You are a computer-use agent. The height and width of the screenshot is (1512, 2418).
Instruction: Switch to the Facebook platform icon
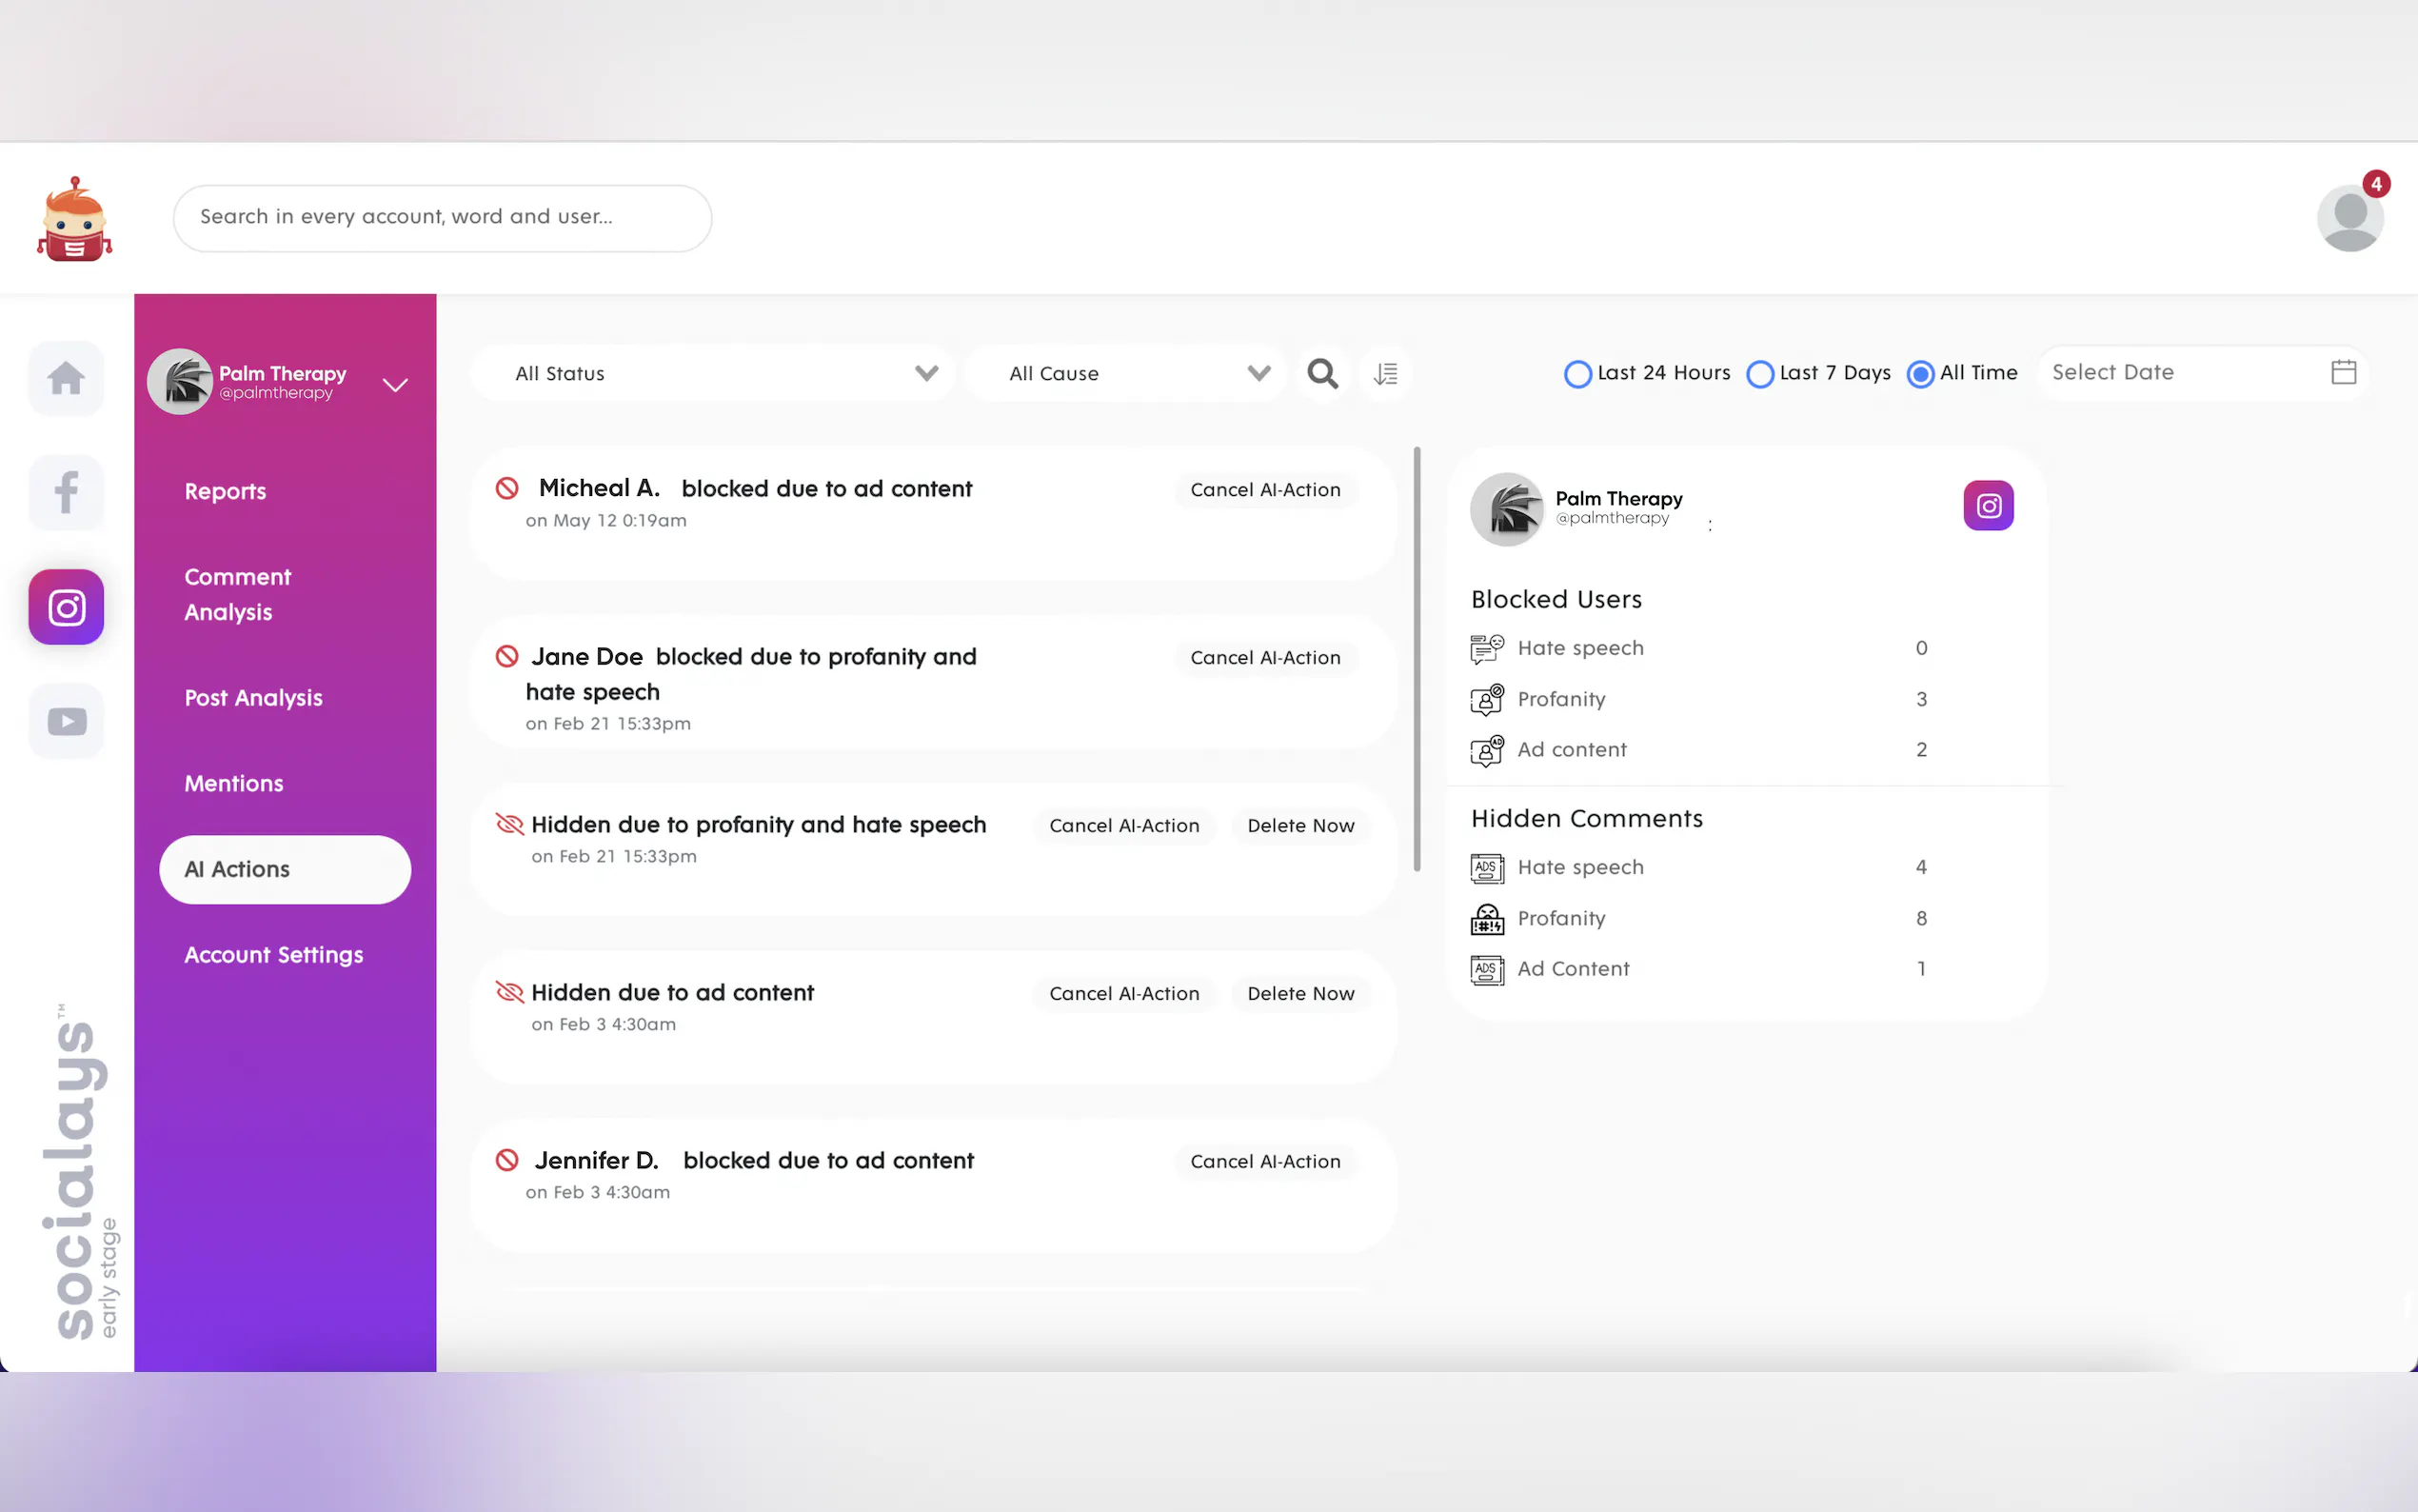point(66,492)
